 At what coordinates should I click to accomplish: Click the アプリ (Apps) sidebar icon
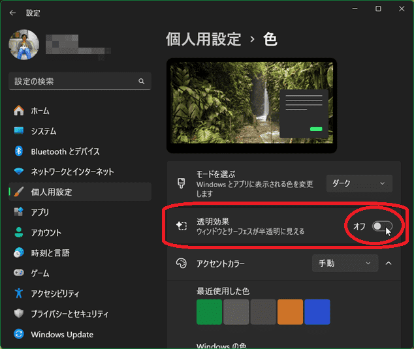[x=18, y=212]
